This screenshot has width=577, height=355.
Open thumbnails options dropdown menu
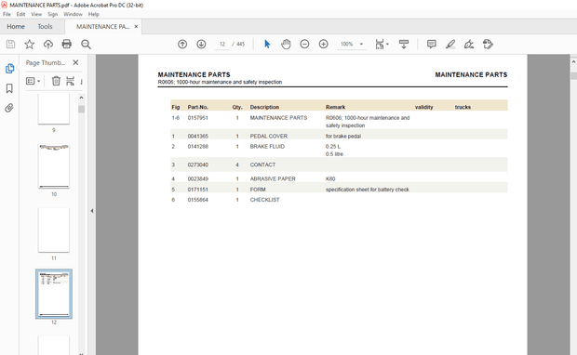tap(34, 81)
